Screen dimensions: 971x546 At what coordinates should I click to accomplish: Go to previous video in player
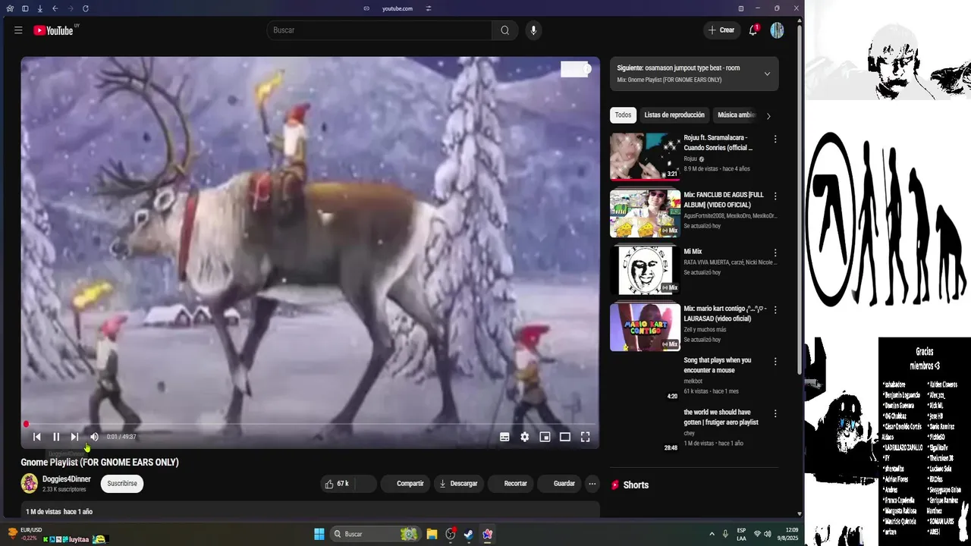pos(36,437)
